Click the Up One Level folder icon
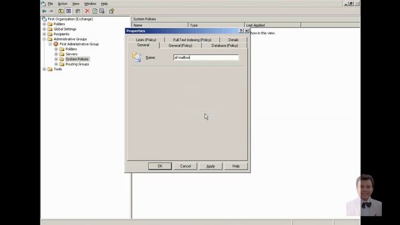 pyautogui.click(x=61, y=11)
